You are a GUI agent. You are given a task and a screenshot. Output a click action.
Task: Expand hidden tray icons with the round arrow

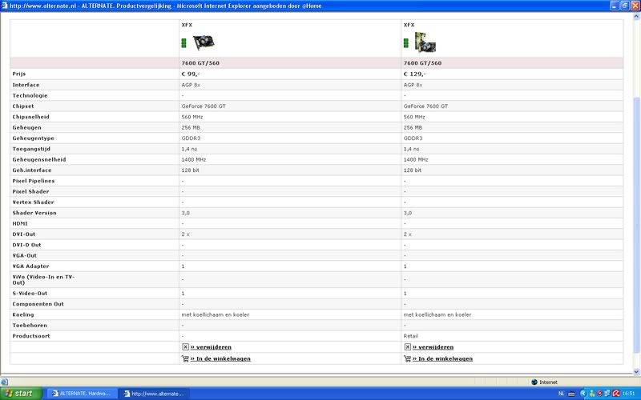pos(583,394)
